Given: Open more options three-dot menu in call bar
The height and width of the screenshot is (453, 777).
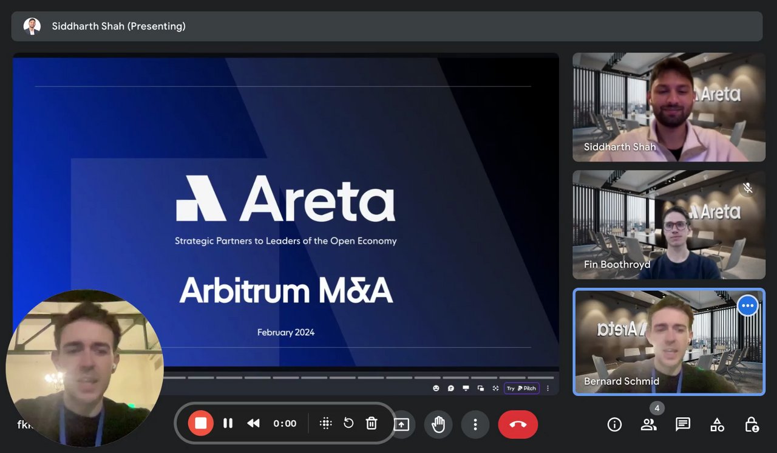Looking at the screenshot, I should (x=475, y=424).
